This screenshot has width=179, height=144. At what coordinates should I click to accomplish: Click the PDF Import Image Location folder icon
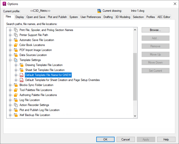(16, 50)
